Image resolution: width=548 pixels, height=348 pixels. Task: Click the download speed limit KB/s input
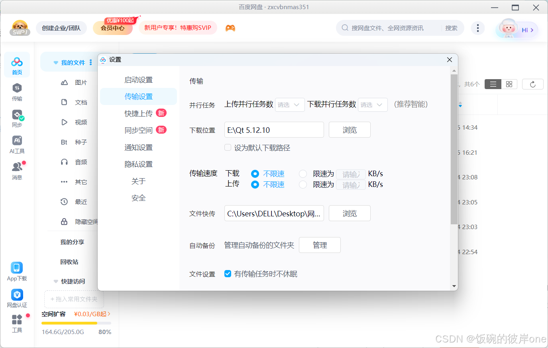(351, 174)
